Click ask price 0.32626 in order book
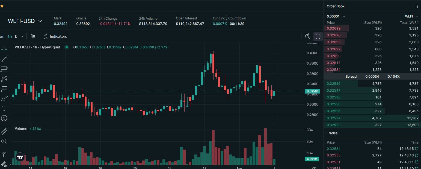Viewport: 421px width, 169px height. tap(334, 35)
